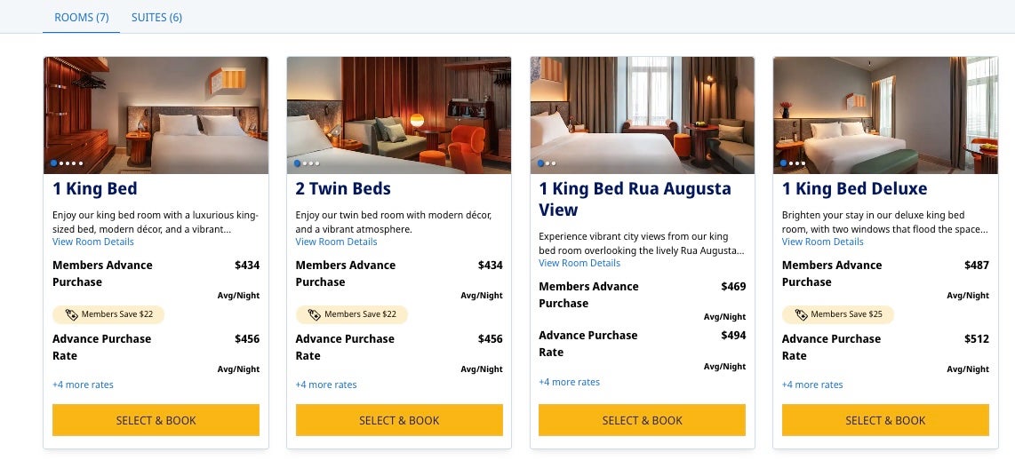This screenshot has height=460, width=1015.
Task: Click the Members Save $25 tag icon
Action: click(802, 314)
